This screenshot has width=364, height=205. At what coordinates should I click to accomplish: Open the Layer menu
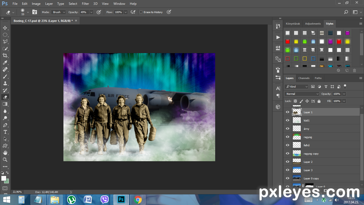[x=49, y=4]
